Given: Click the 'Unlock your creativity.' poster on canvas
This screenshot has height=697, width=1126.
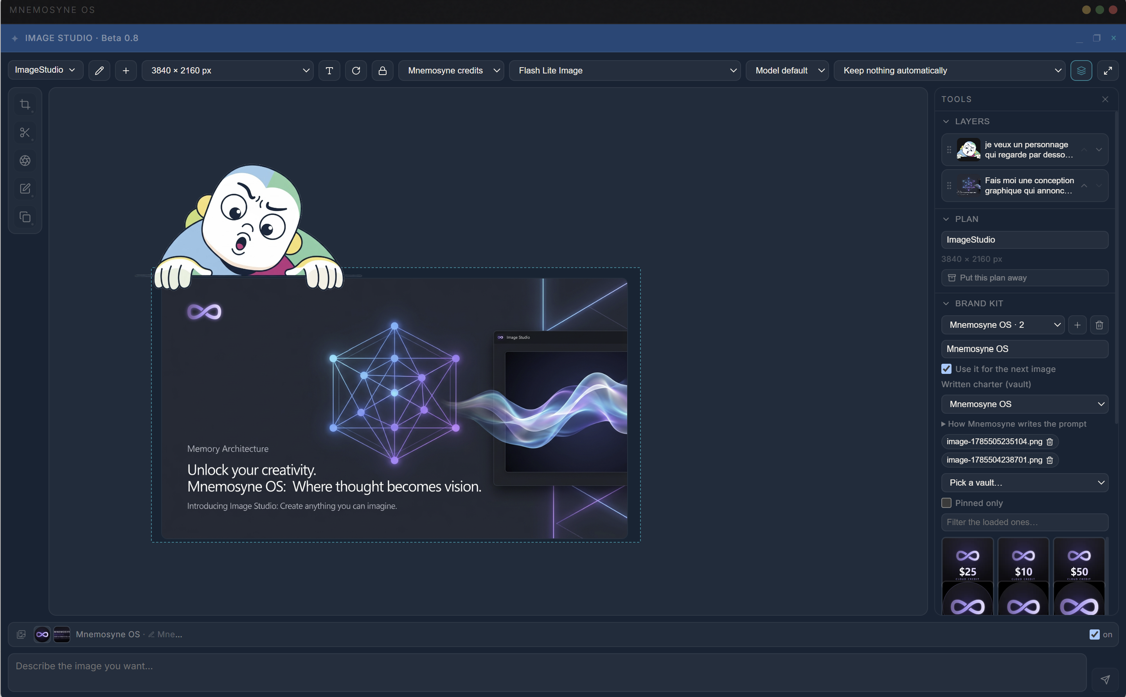Looking at the screenshot, I should tap(394, 408).
